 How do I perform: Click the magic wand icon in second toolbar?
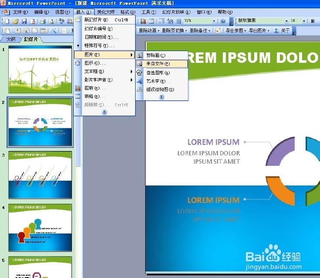tap(54, 31)
